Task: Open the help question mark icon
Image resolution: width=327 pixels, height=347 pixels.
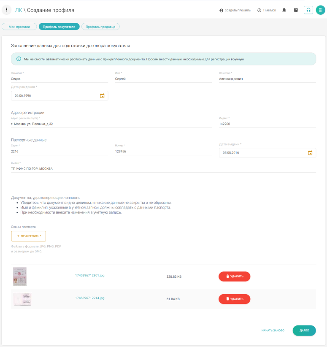Action: [x=296, y=10]
